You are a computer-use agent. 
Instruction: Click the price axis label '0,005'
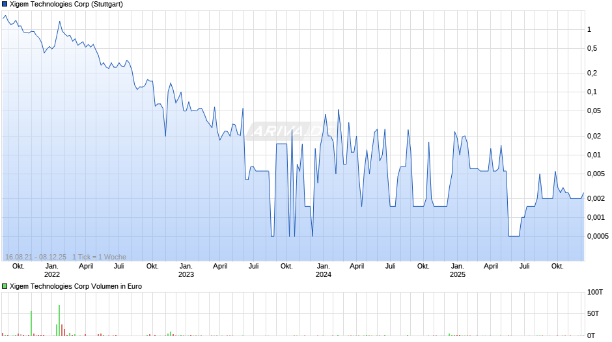596,174
